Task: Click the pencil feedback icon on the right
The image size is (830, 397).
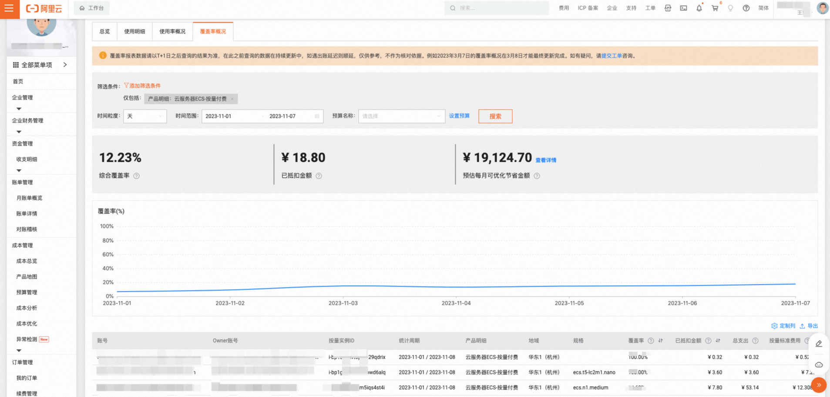Action: 819,344
